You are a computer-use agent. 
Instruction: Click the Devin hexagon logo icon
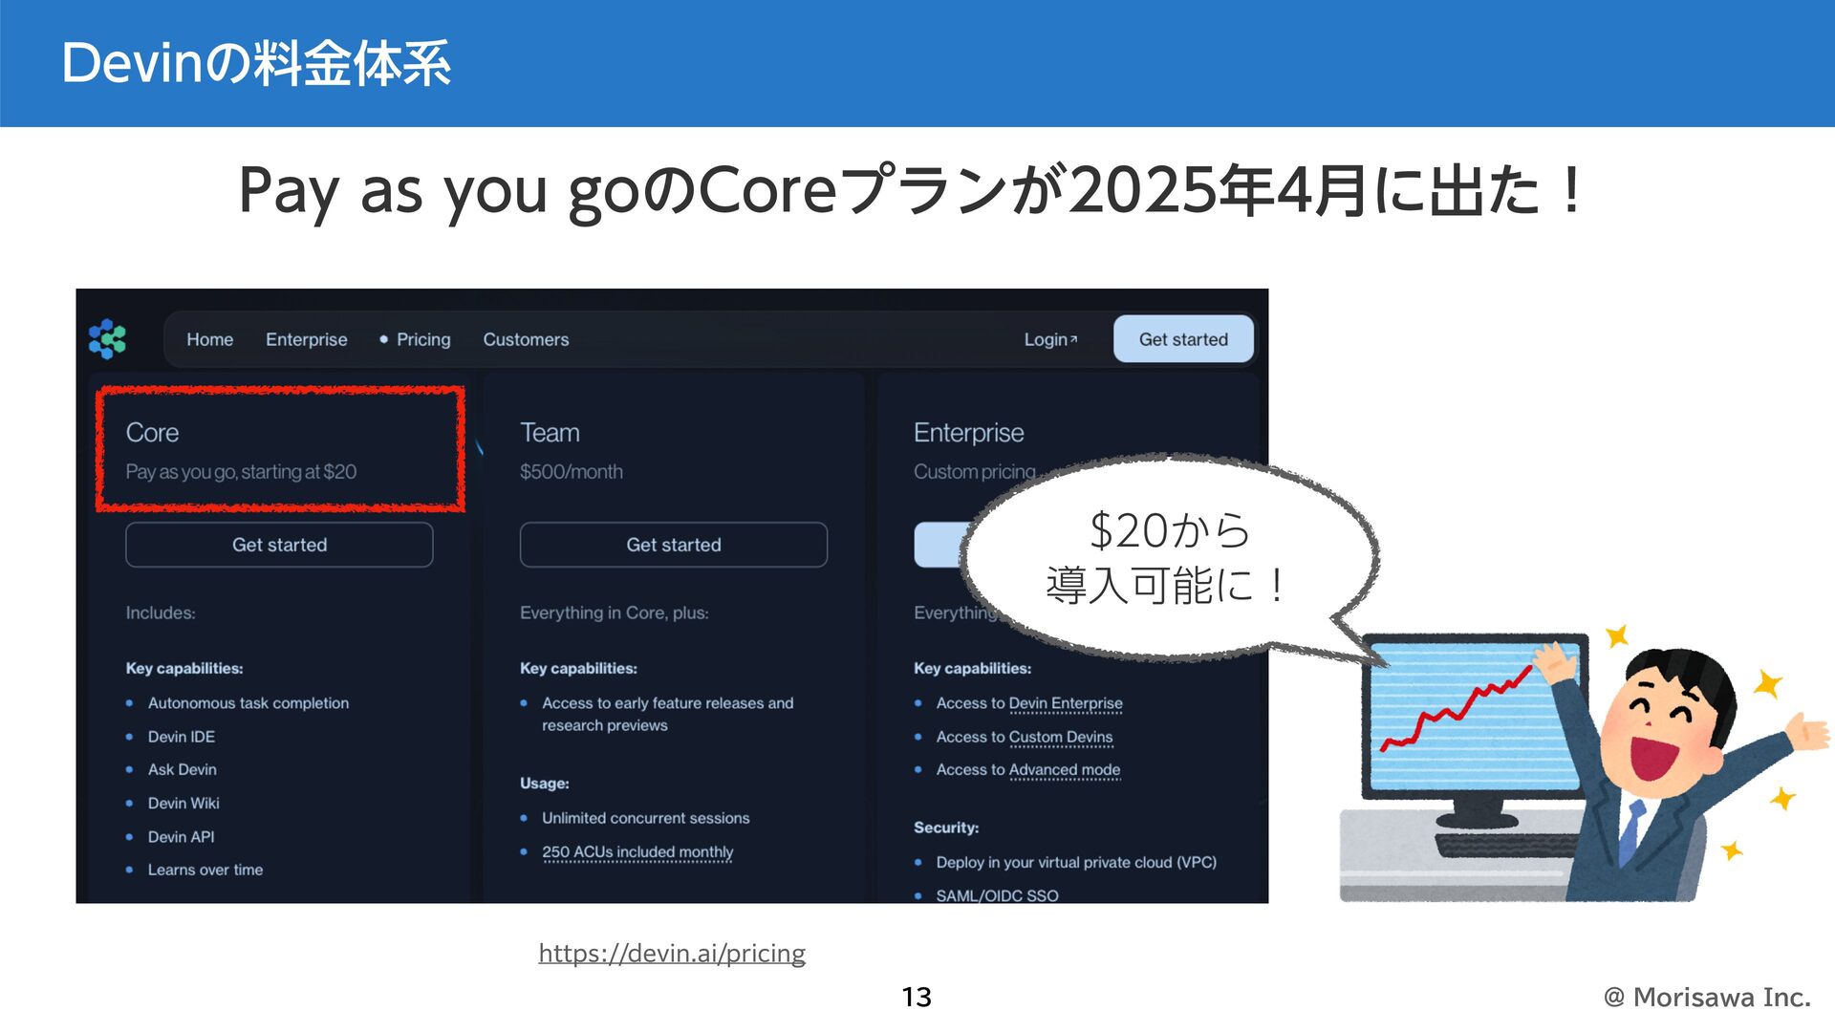(x=107, y=339)
